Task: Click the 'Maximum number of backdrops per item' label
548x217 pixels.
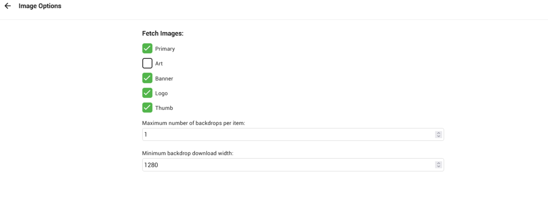Action: tap(194, 123)
